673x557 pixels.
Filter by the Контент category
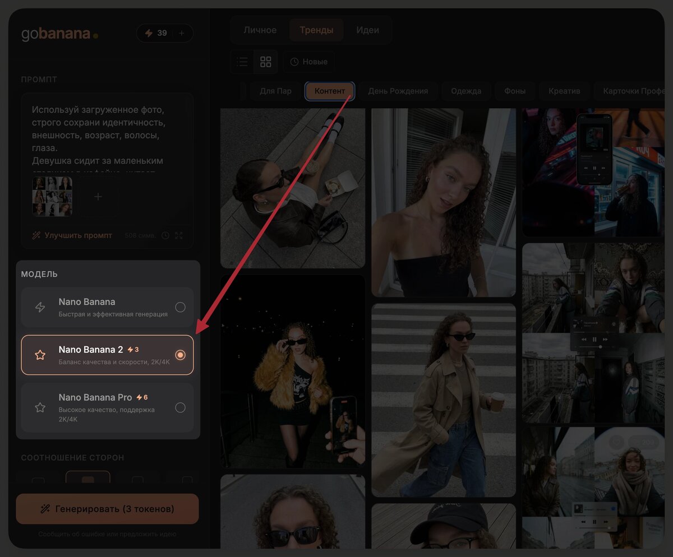pyautogui.click(x=330, y=91)
